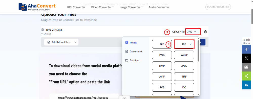
Task: Click the 8.8k Shares counter
Action: pyautogui.click(x=246, y=41)
